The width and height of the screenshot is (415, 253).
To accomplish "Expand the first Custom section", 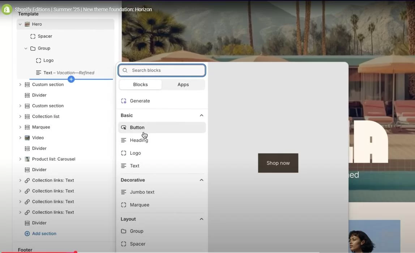I will tap(20, 84).
